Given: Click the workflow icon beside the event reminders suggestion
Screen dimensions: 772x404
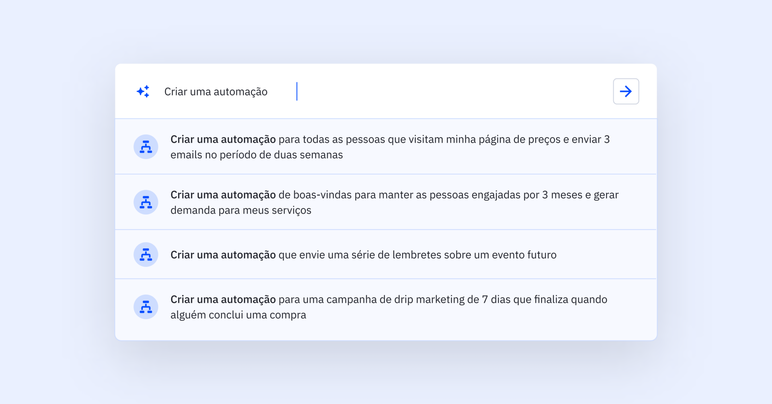Looking at the screenshot, I should tap(146, 254).
